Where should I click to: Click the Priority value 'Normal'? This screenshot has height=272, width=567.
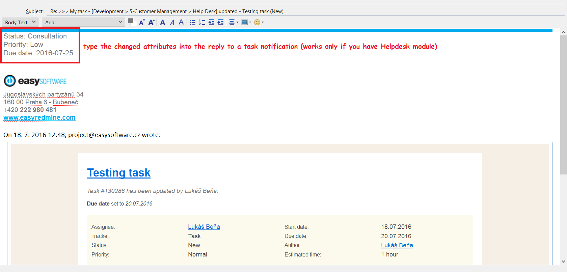(197, 254)
